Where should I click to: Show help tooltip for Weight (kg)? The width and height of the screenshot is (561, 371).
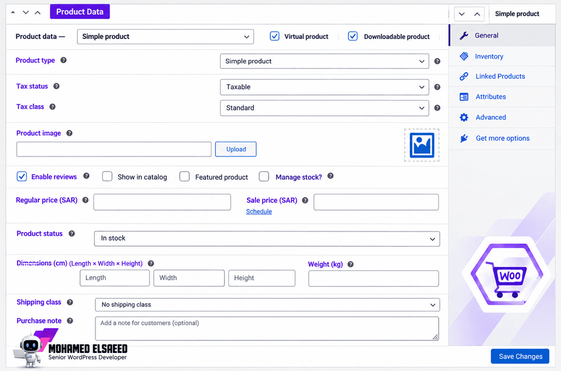pos(351,264)
